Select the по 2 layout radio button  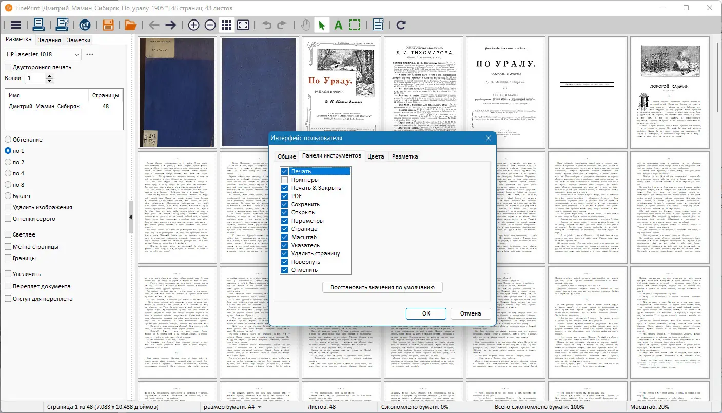point(8,162)
